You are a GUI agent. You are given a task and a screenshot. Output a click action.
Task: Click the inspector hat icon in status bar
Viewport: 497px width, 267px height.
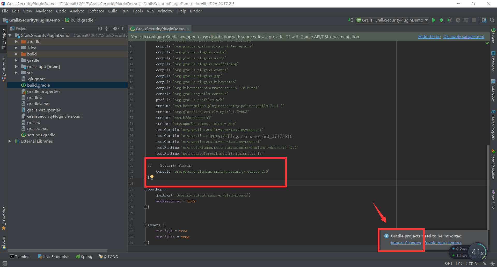point(492,264)
